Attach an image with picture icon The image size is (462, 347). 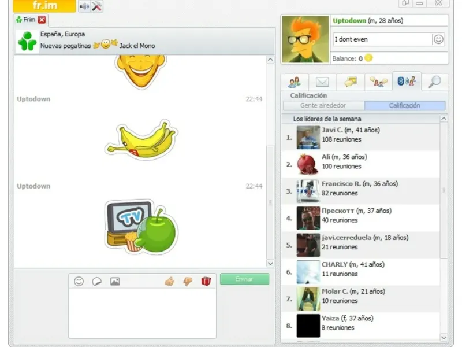tap(115, 281)
